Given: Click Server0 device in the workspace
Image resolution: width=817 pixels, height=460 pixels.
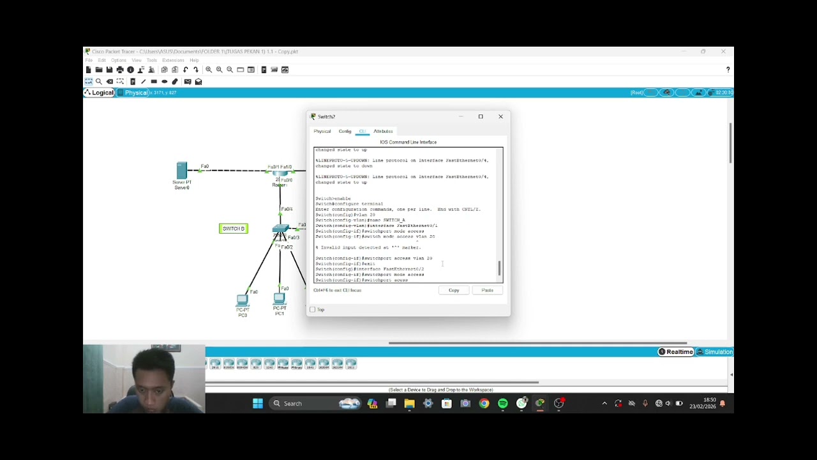Looking at the screenshot, I should (182, 171).
